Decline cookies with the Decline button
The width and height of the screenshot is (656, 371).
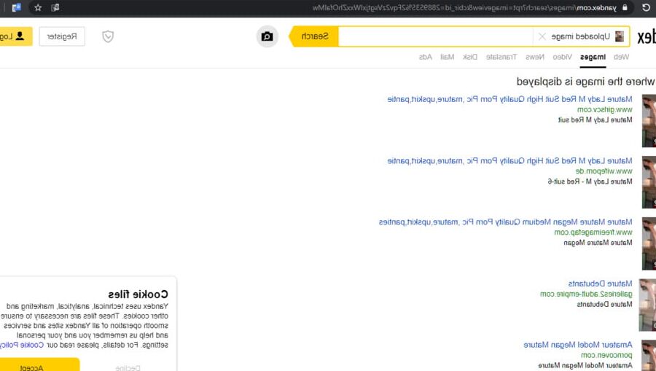click(x=128, y=367)
